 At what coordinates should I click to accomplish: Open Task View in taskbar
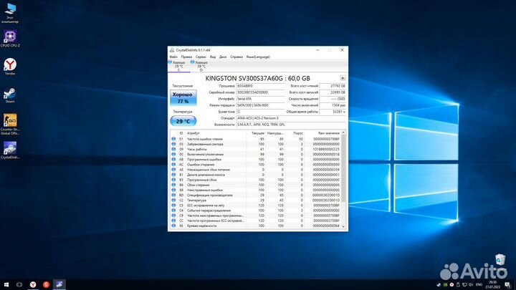pyautogui.click(x=19, y=284)
